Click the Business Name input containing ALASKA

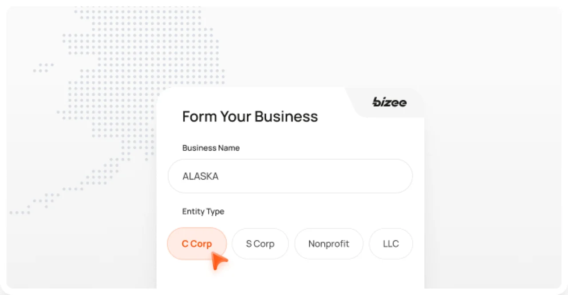pyautogui.click(x=290, y=176)
